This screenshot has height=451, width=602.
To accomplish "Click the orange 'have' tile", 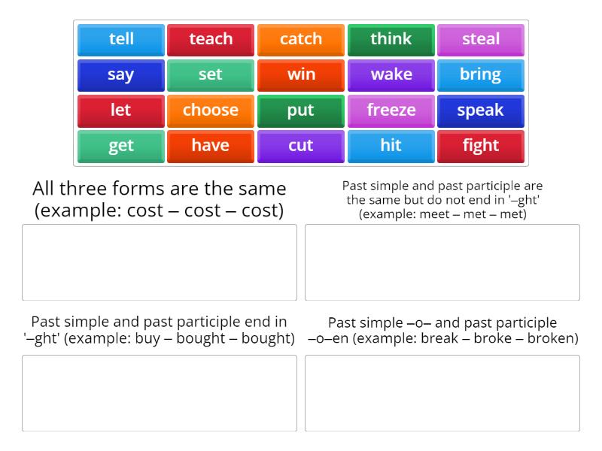I will point(211,146).
